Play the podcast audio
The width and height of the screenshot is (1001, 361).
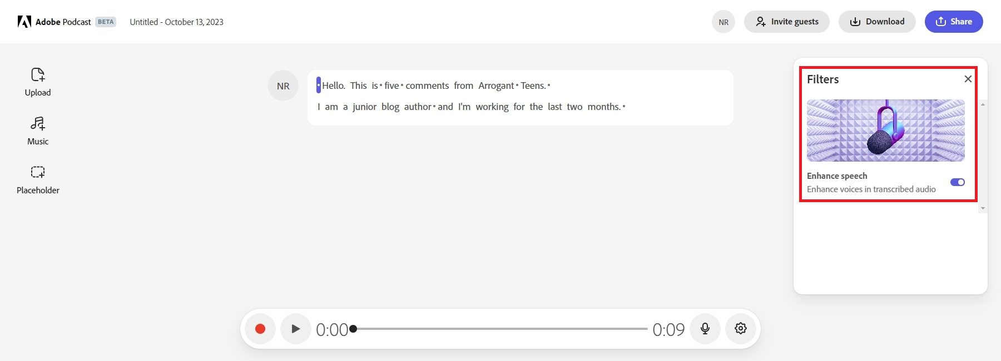[295, 329]
